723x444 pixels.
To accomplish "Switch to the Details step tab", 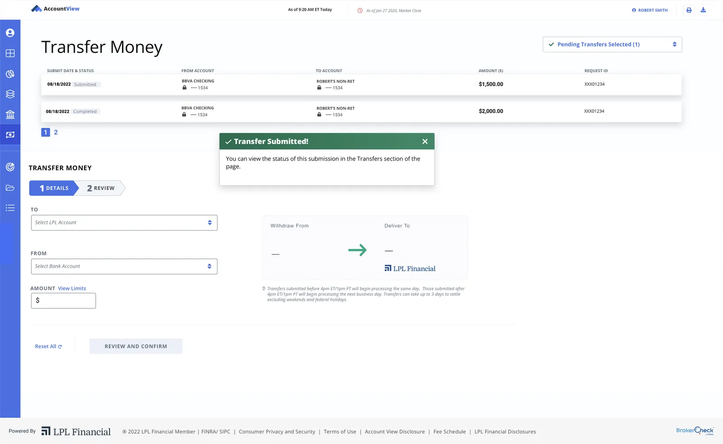I will point(54,188).
